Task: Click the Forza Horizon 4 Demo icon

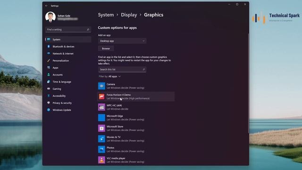Action: (x=101, y=96)
